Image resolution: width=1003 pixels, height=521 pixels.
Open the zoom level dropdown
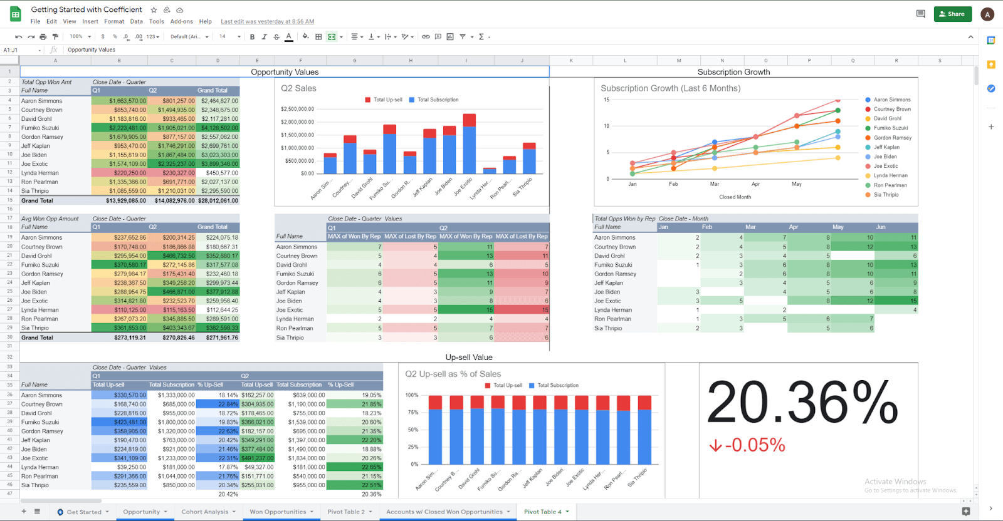[80, 37]
